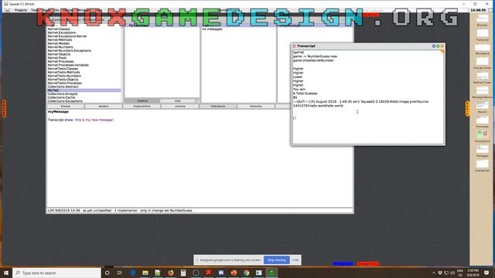Click '6 Total Guesses' line in Transcript

click(306, 93)
